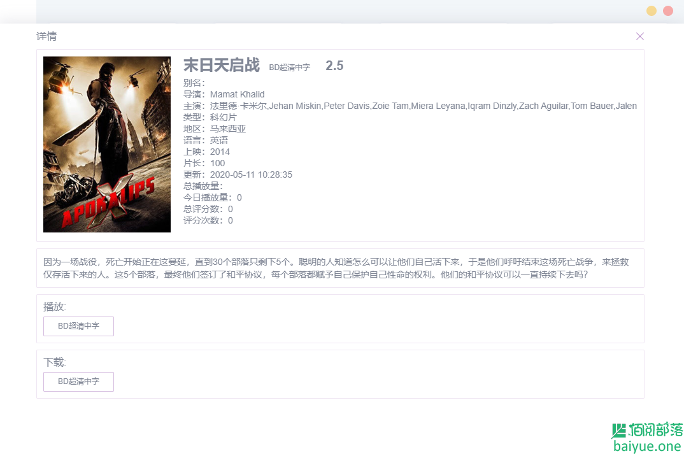Click the 主演 cast list line
This screenshot has width=684, height=456.
(410, 106)
